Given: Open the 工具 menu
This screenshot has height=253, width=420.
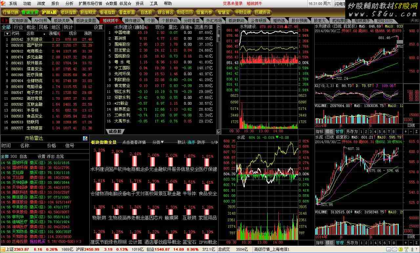Looking at the screenshot, I should tap(154, 4).
